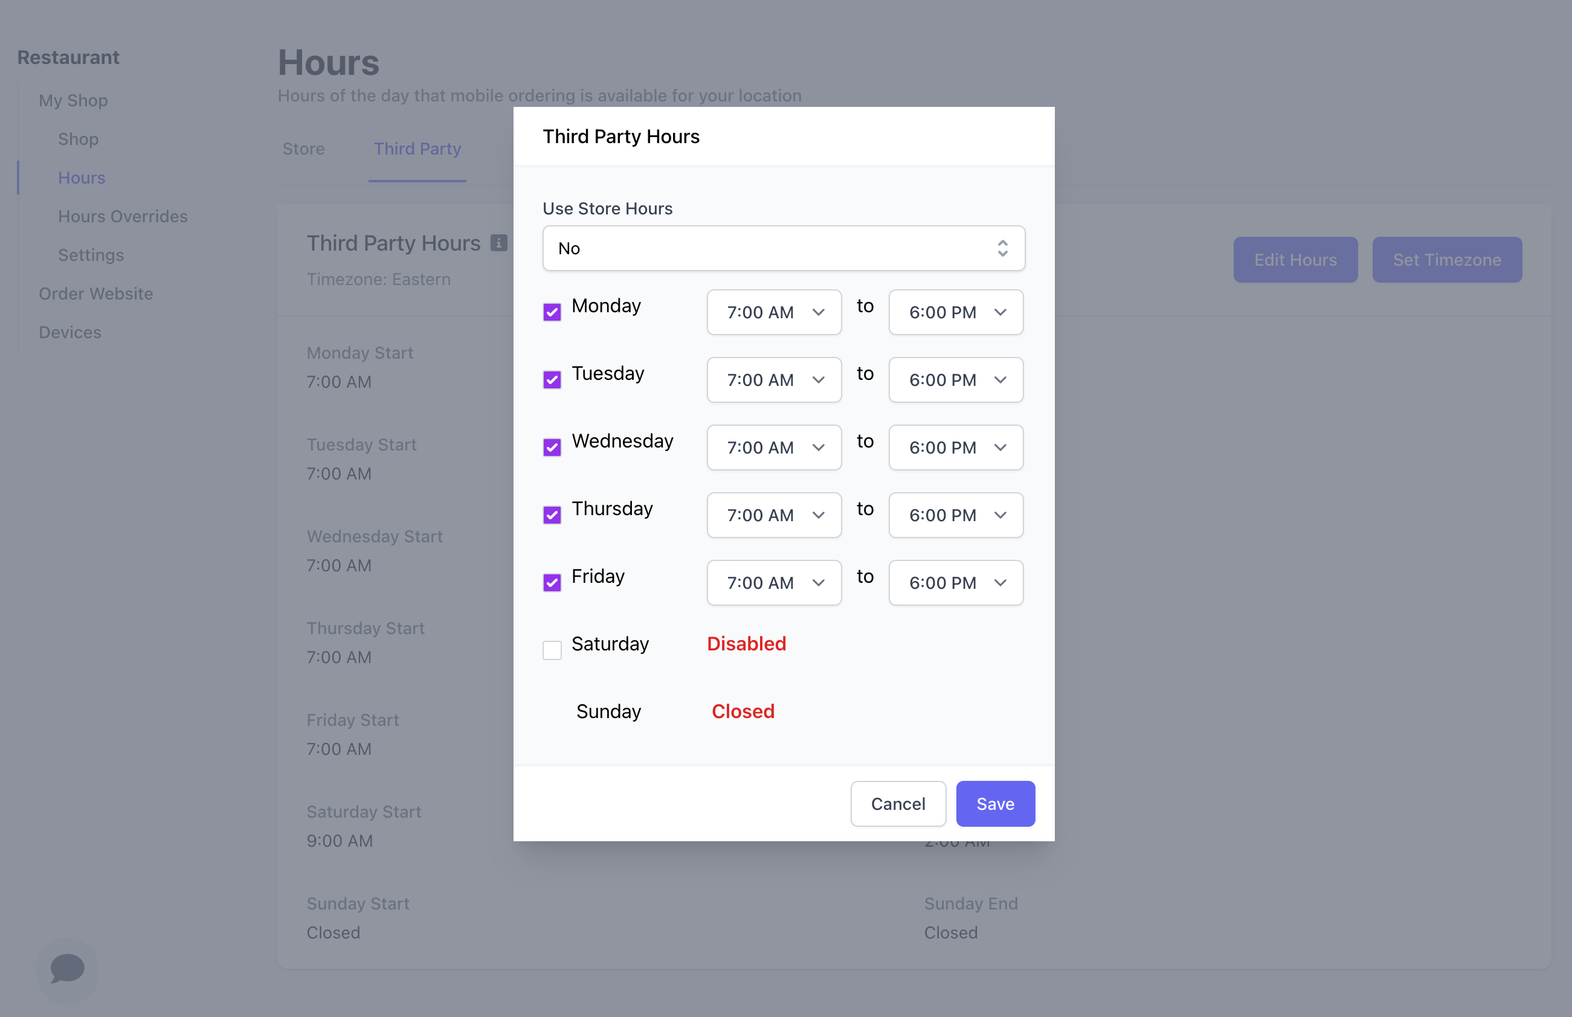
Task: Change Tuesday start time dropdown
Action: [x=774, y=380]
